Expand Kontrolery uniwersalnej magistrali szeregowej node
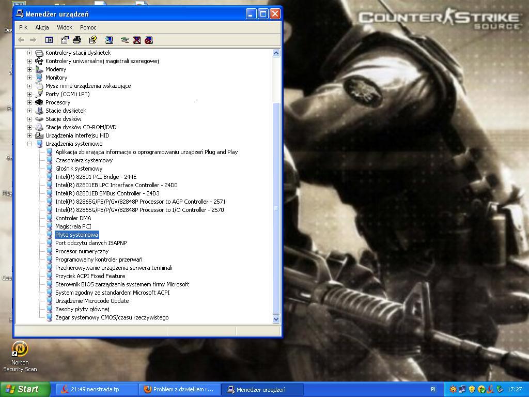Image resolution: width=529 pixels, height=397 pixels. coord(29,61)
